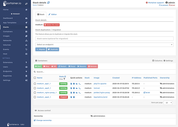This screenshot has width=178, height=127.
Task: Open logs icon for medium_app2_1
Action: [71, 97]
